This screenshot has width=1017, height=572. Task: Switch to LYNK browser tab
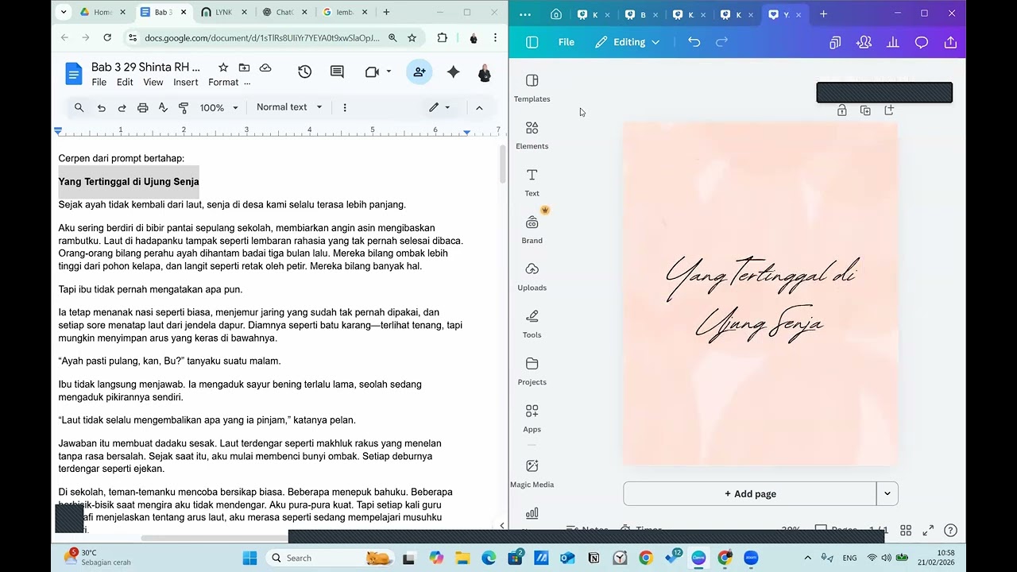click(x=223, y=13)
